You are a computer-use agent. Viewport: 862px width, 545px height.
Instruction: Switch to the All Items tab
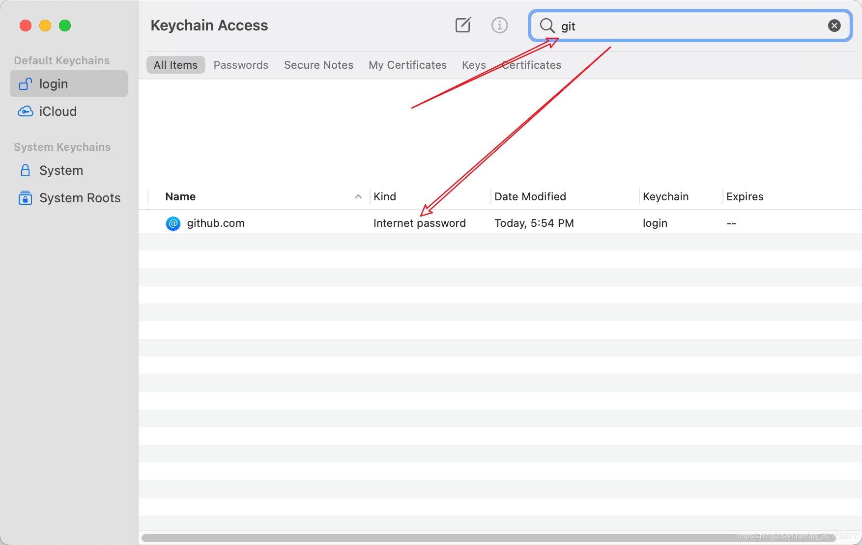[x=175, y=65]
